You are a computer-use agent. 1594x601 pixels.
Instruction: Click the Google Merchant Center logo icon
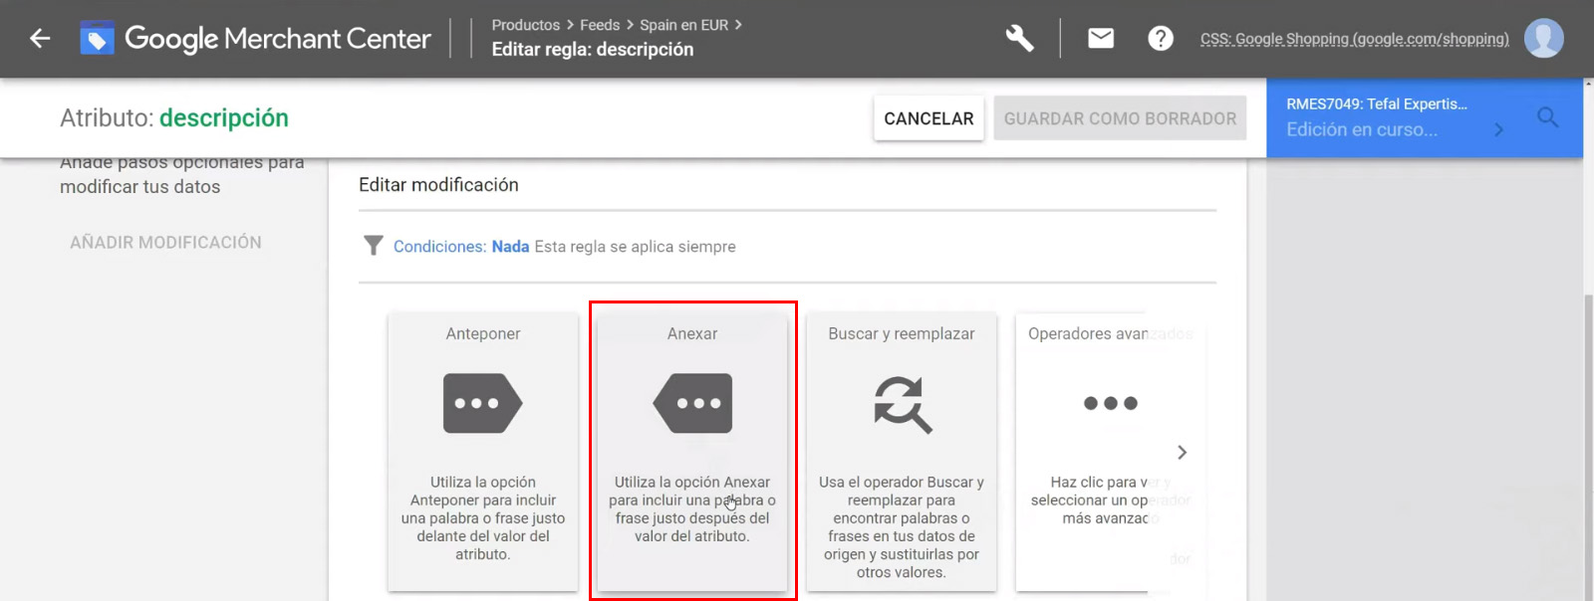[97, 39]
